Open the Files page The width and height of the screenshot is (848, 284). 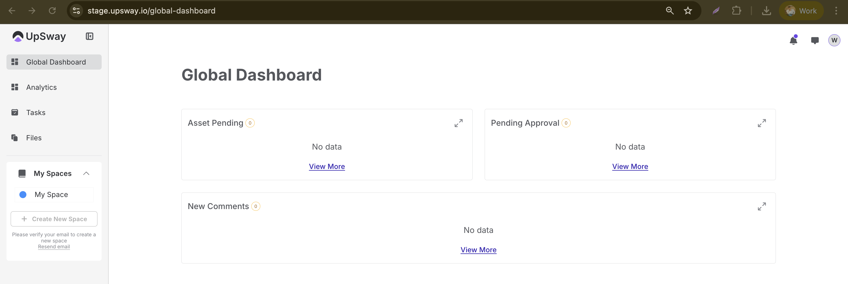coord(34,138)
